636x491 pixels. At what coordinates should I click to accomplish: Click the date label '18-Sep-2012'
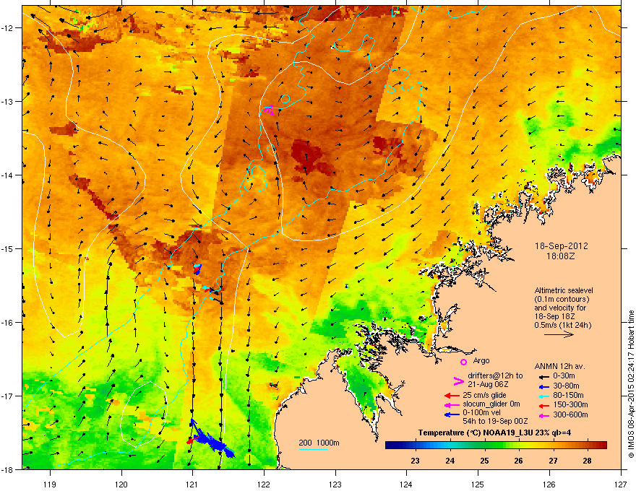[x=561, y=246]
